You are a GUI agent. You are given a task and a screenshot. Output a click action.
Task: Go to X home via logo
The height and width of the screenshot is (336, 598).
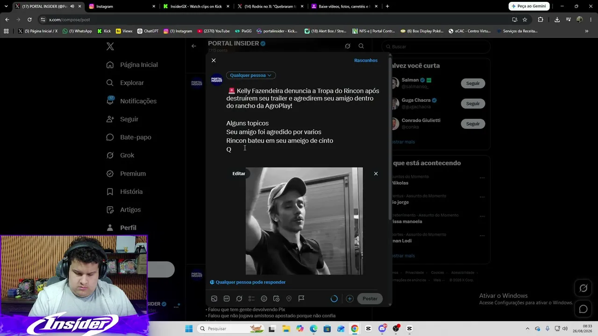pyautogui.click(x=110, y=46)
